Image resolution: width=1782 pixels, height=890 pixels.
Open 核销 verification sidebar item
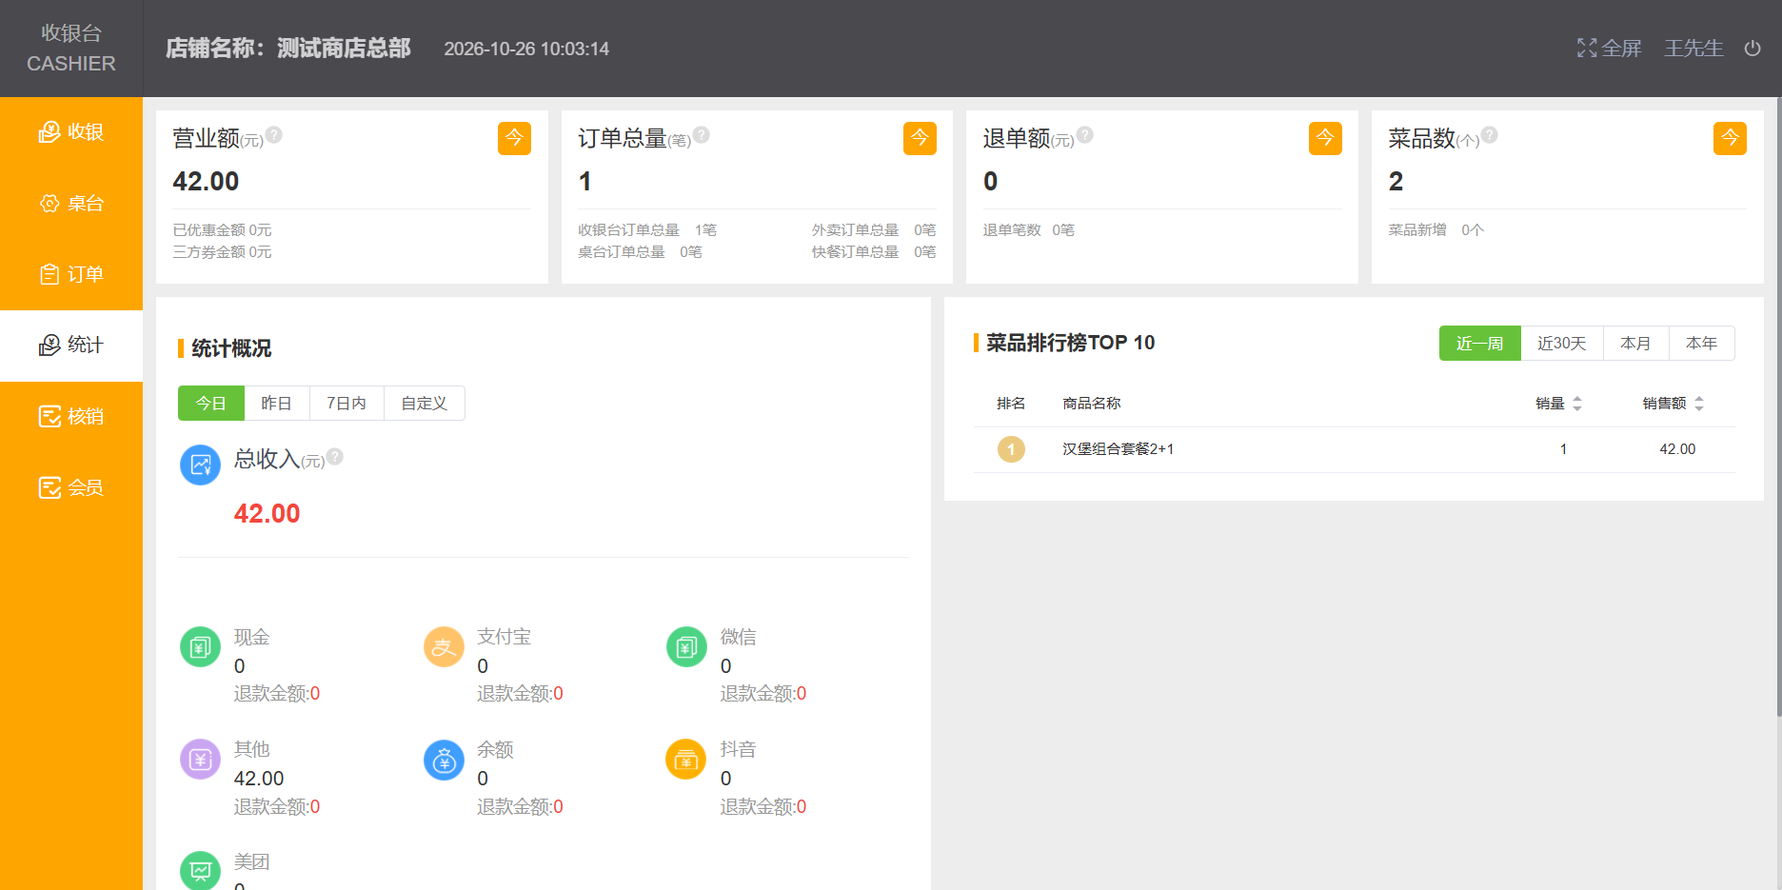pos(71,417)
